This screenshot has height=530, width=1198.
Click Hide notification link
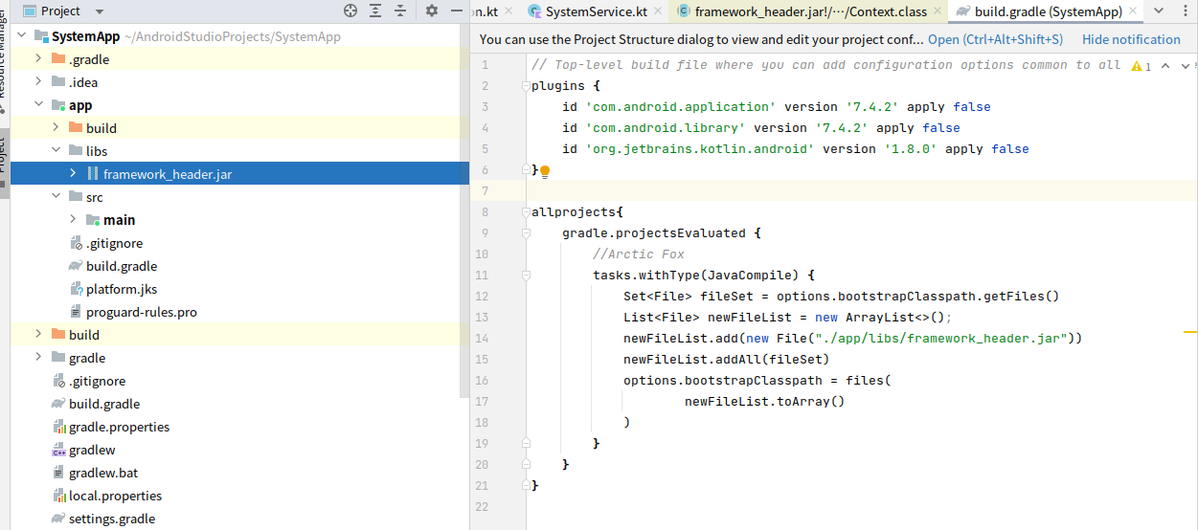1131,39
